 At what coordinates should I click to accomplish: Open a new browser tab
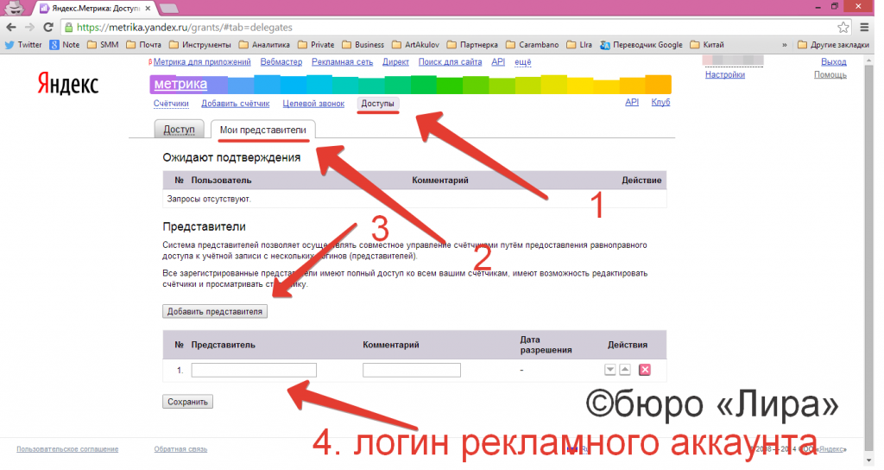pos(169,9)
